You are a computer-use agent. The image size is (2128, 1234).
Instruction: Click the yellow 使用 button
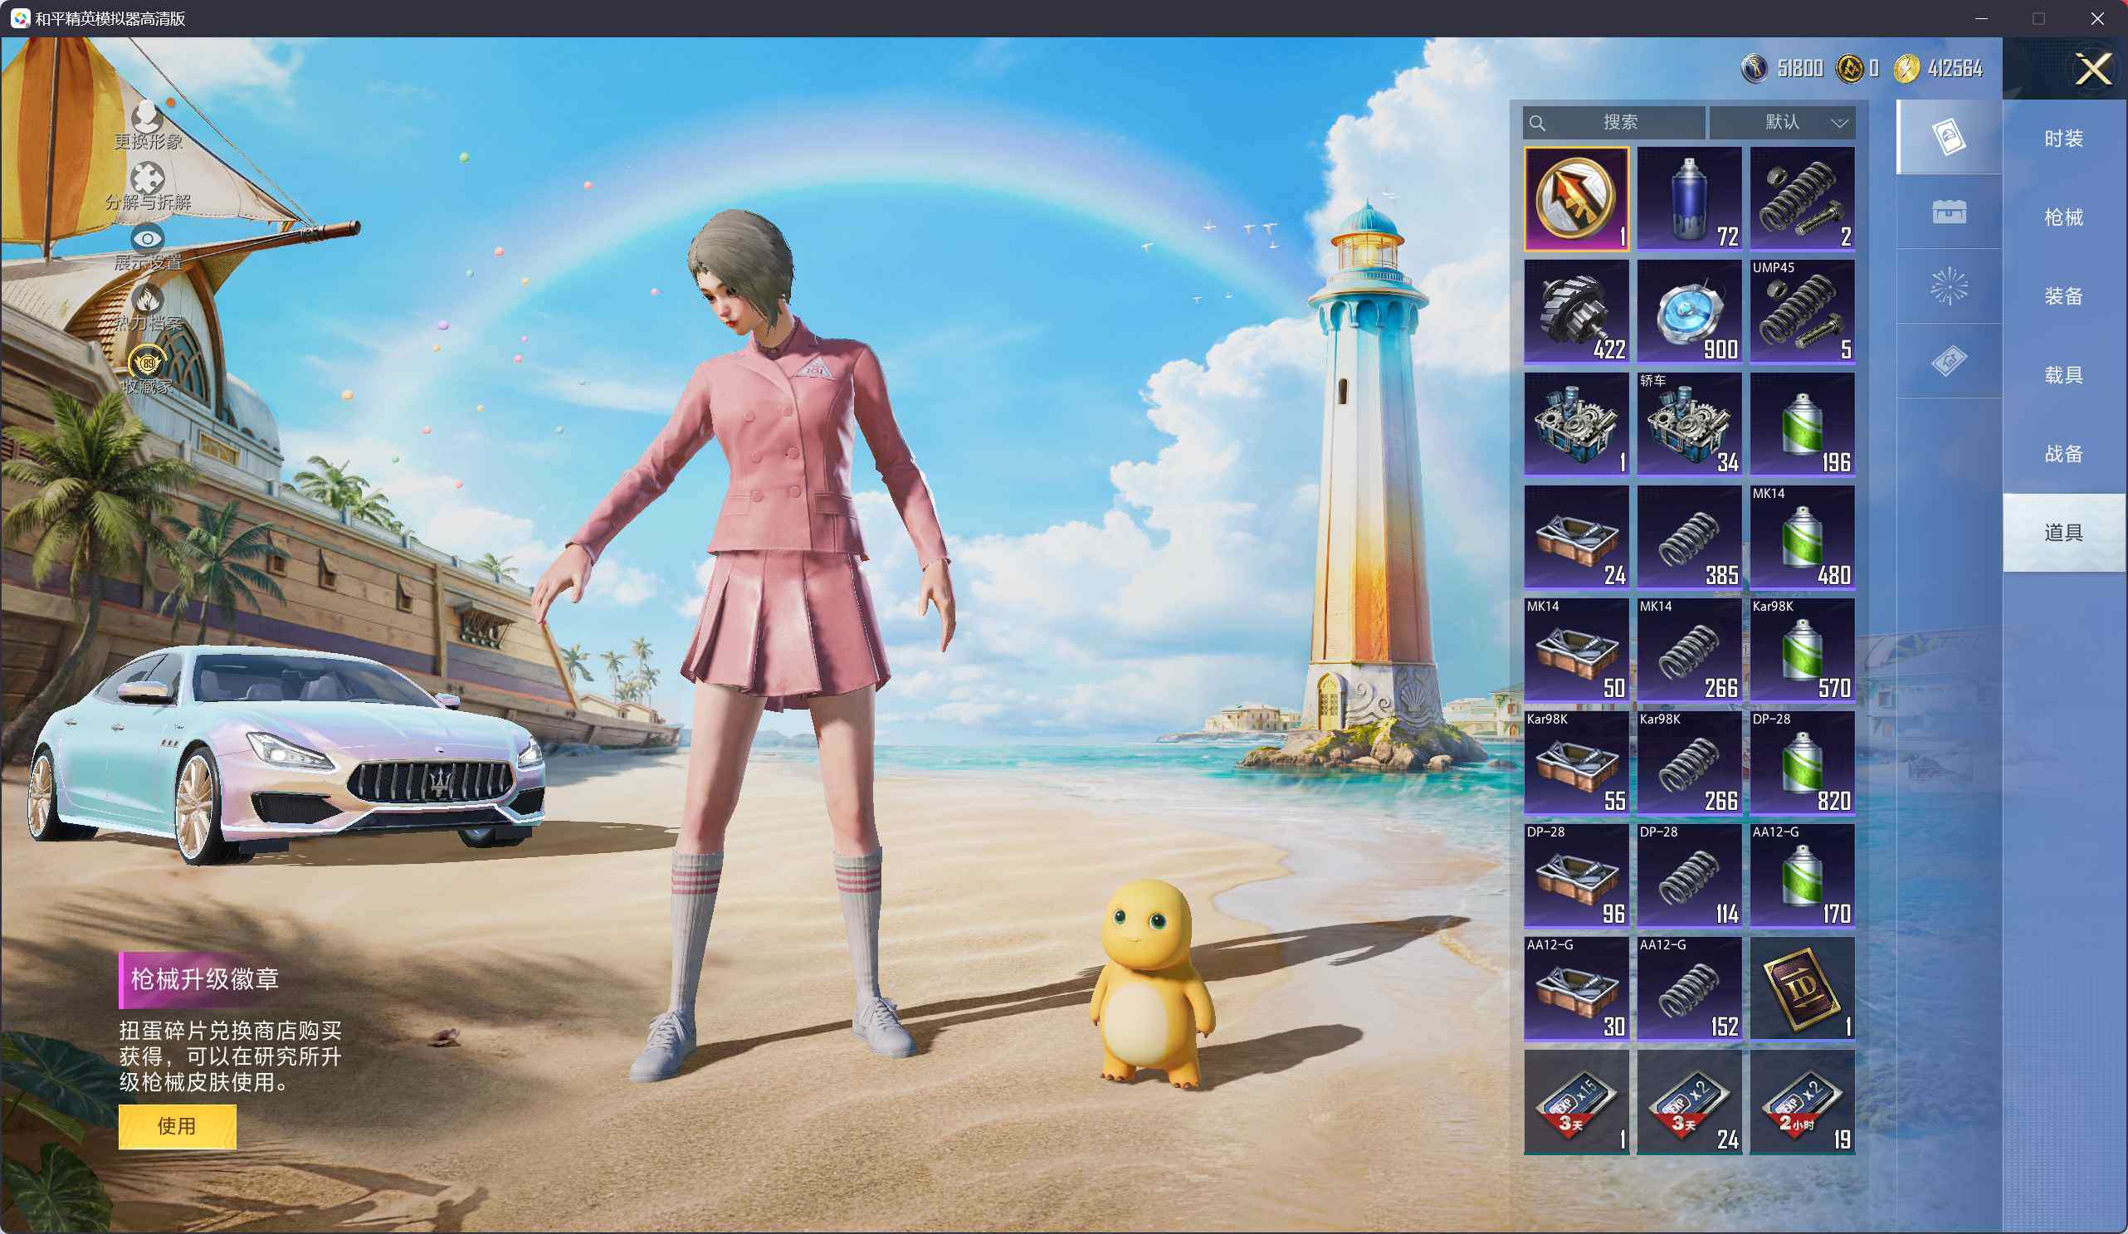[177, 1126]
